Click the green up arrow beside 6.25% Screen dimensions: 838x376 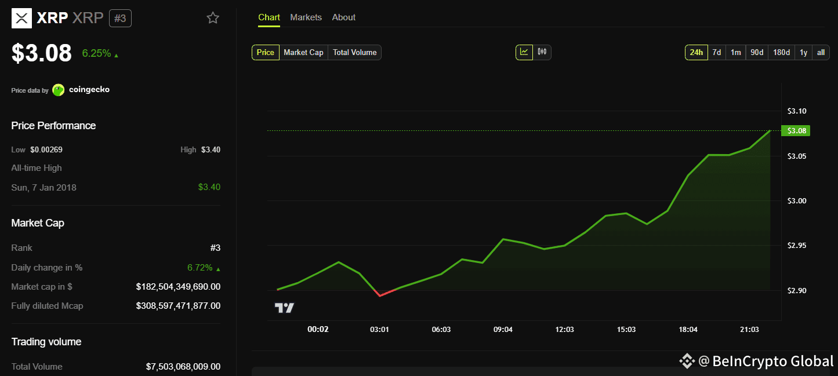pos(117,56)
